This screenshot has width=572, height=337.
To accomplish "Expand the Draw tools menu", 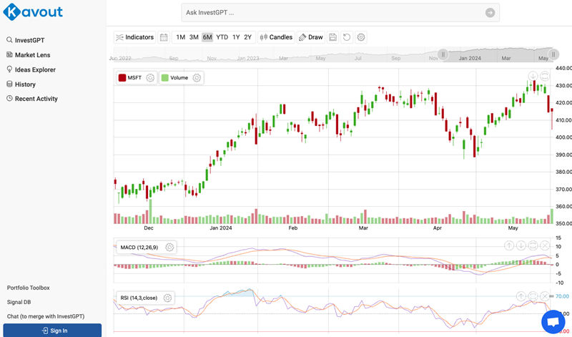I will click(x=311, y=37).
